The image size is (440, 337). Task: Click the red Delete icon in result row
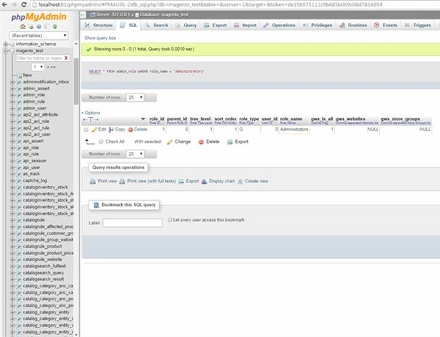[130, 130]
